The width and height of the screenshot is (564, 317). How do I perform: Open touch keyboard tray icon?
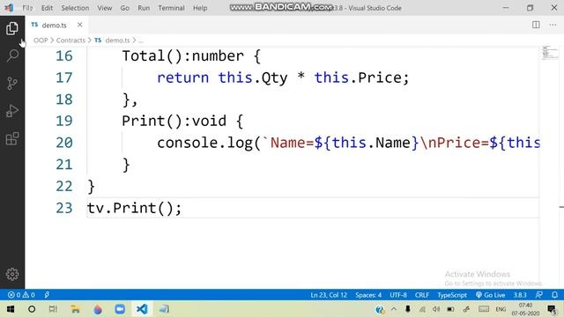click(484, 309)
